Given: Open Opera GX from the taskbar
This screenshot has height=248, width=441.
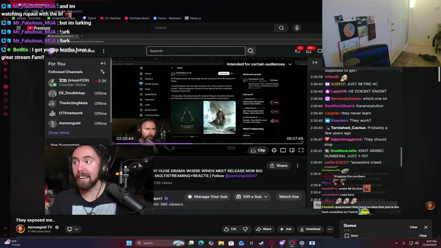Looking at the screenshot, I should [272, 243].
